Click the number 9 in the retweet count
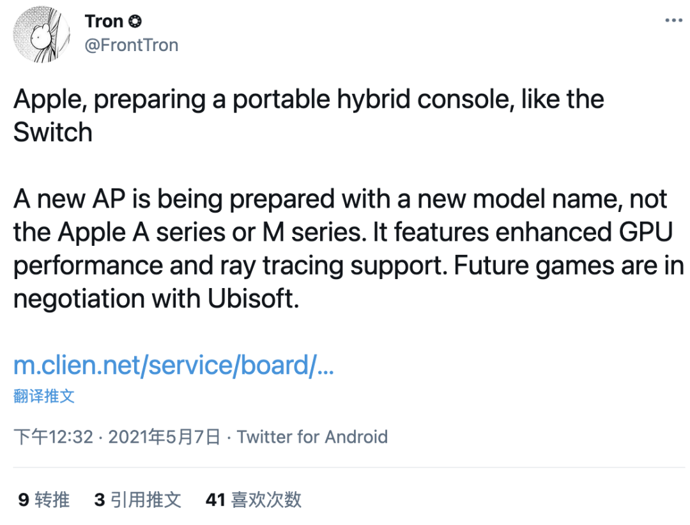 click(x=24, y=500)
